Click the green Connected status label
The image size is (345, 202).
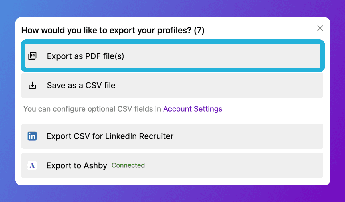pos(128,165)
